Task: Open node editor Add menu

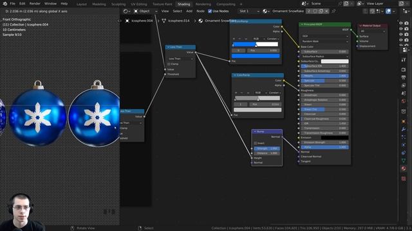Action: (189, 12)
